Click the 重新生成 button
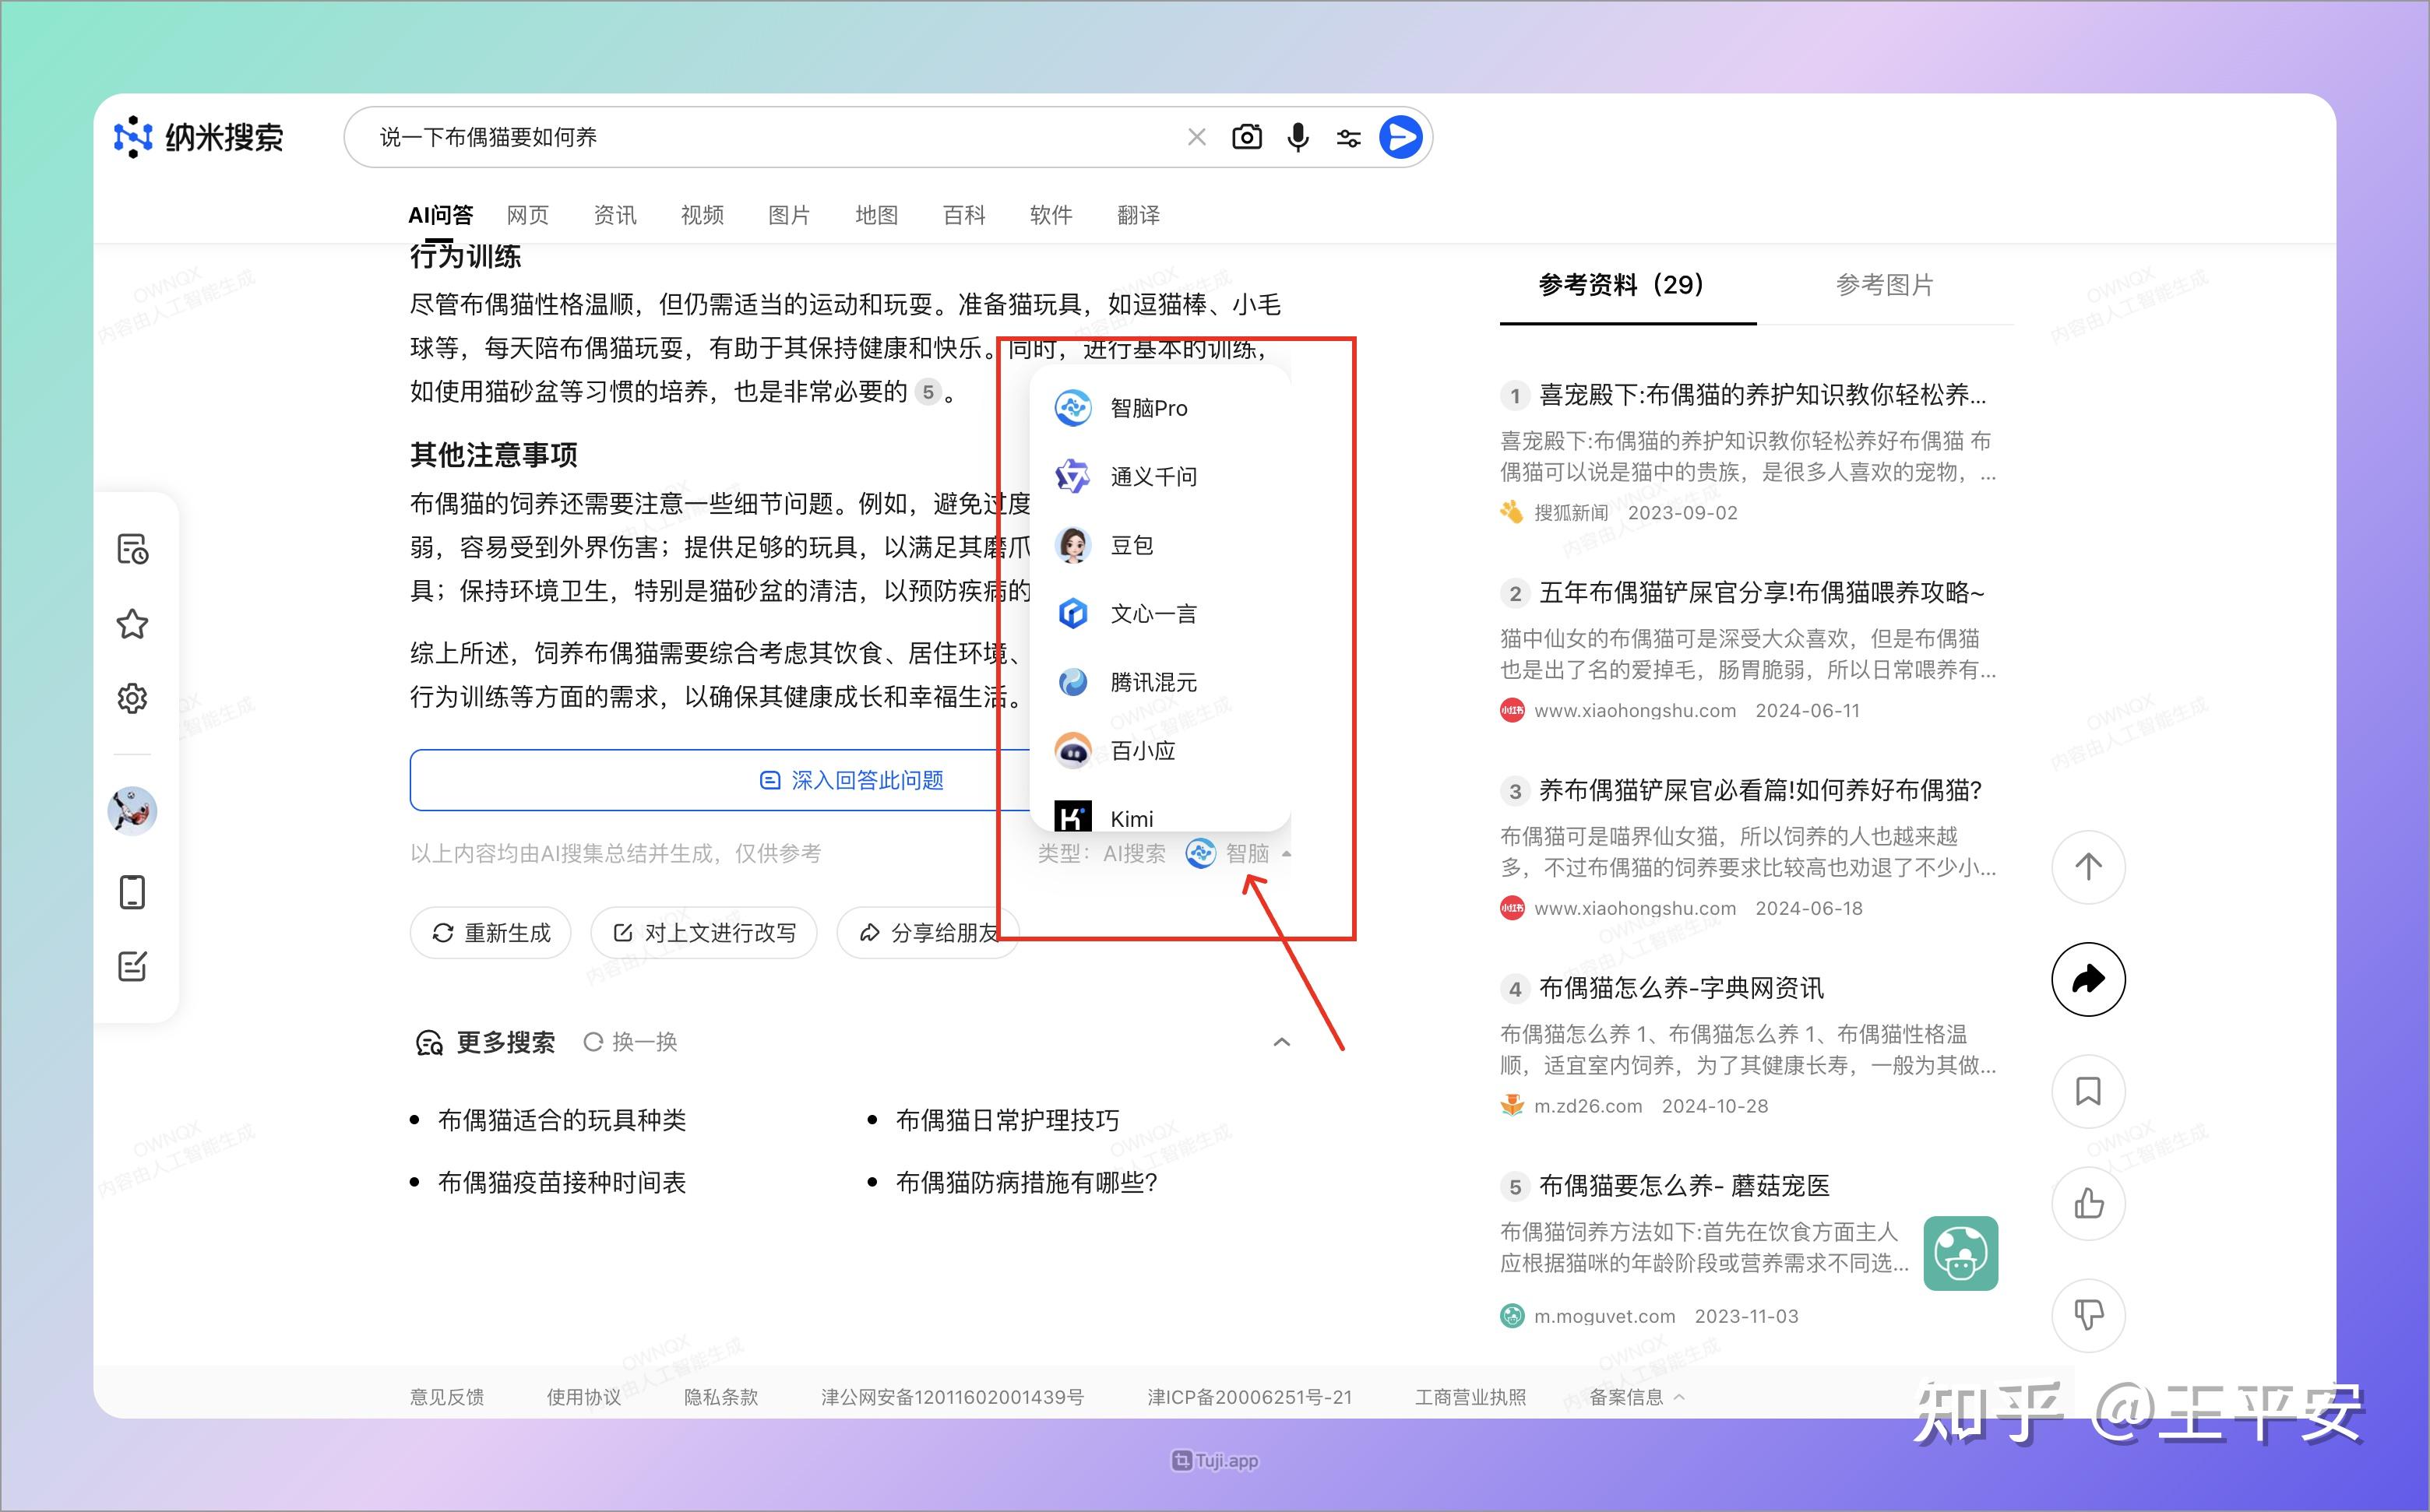This screenshot has width=2430, height=1512. [490, 933]
